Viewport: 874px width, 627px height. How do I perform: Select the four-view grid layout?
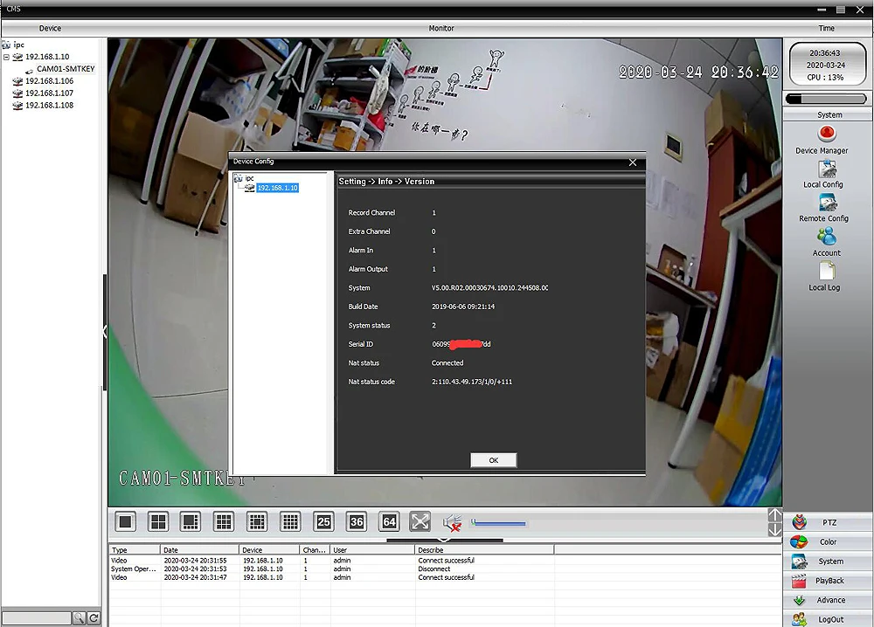158,521
